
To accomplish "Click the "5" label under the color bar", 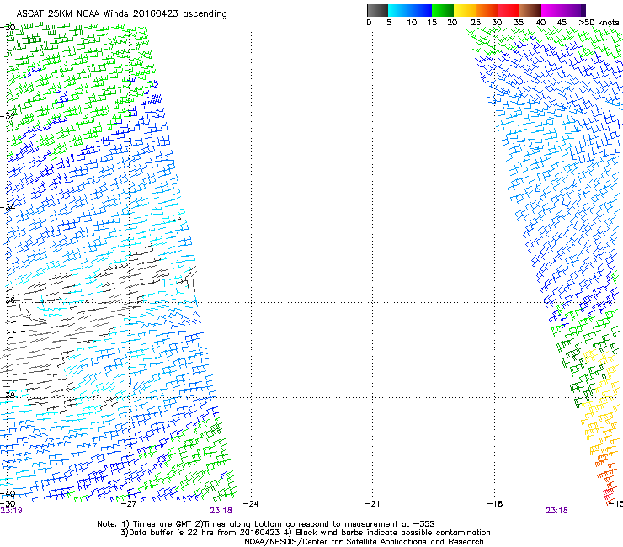I will 389,23.
